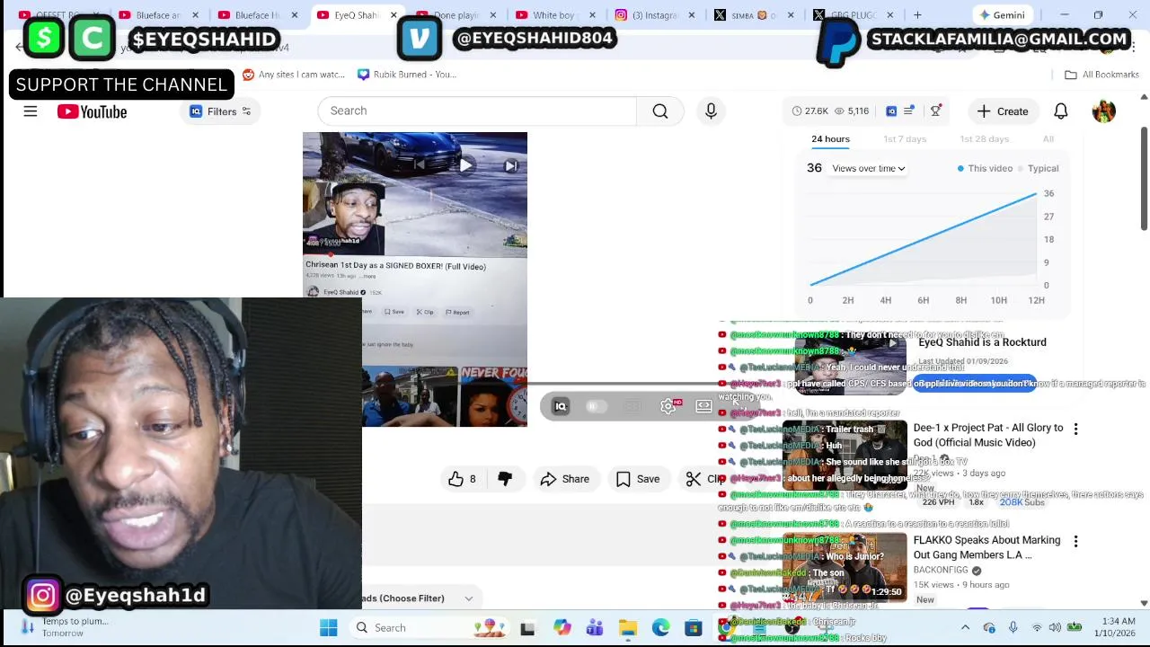Click the magnifier search button
This screenshot has width=1150, height=647.
(x=660, y=111)
